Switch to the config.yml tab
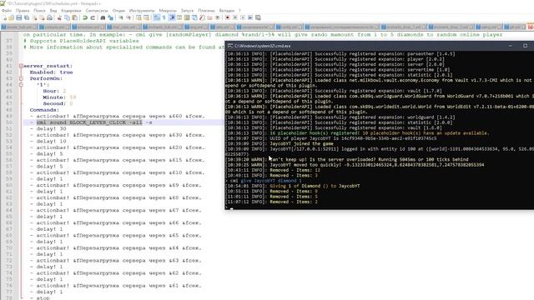534x300 pixels. click(290, 27)
